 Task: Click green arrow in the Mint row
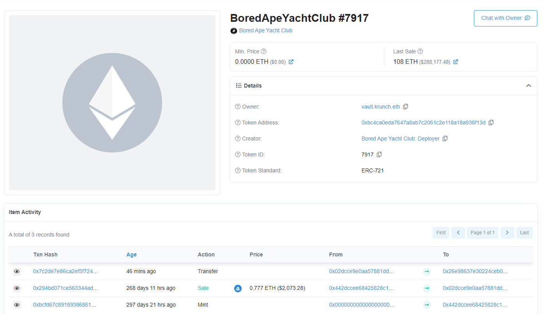[427, 305]
